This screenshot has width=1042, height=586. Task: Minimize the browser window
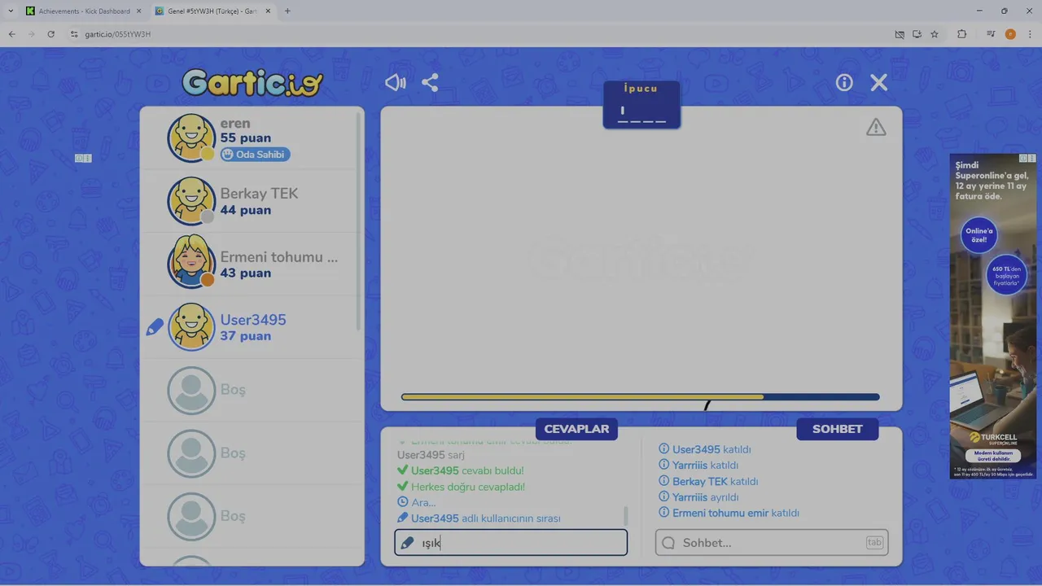coord(979,11)
